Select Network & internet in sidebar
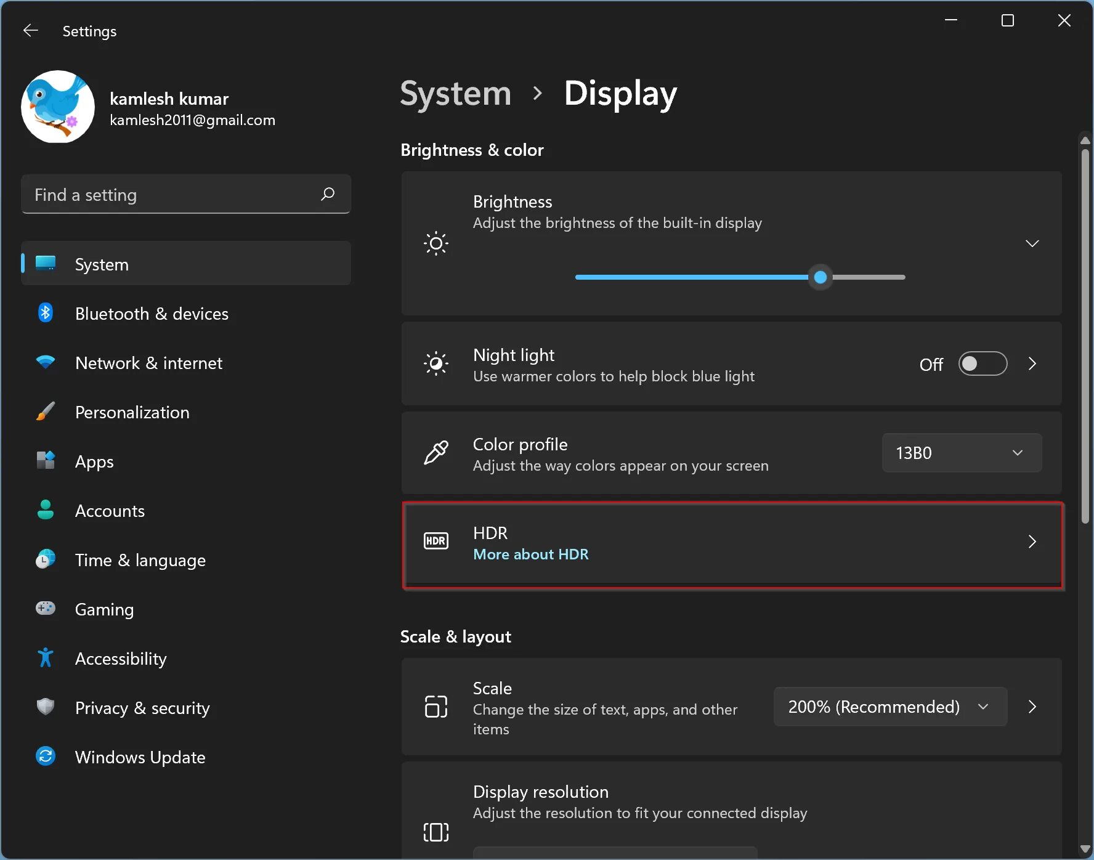Image resolution: width=1094 pixels, height=860 pixels. tap(148, 363)
